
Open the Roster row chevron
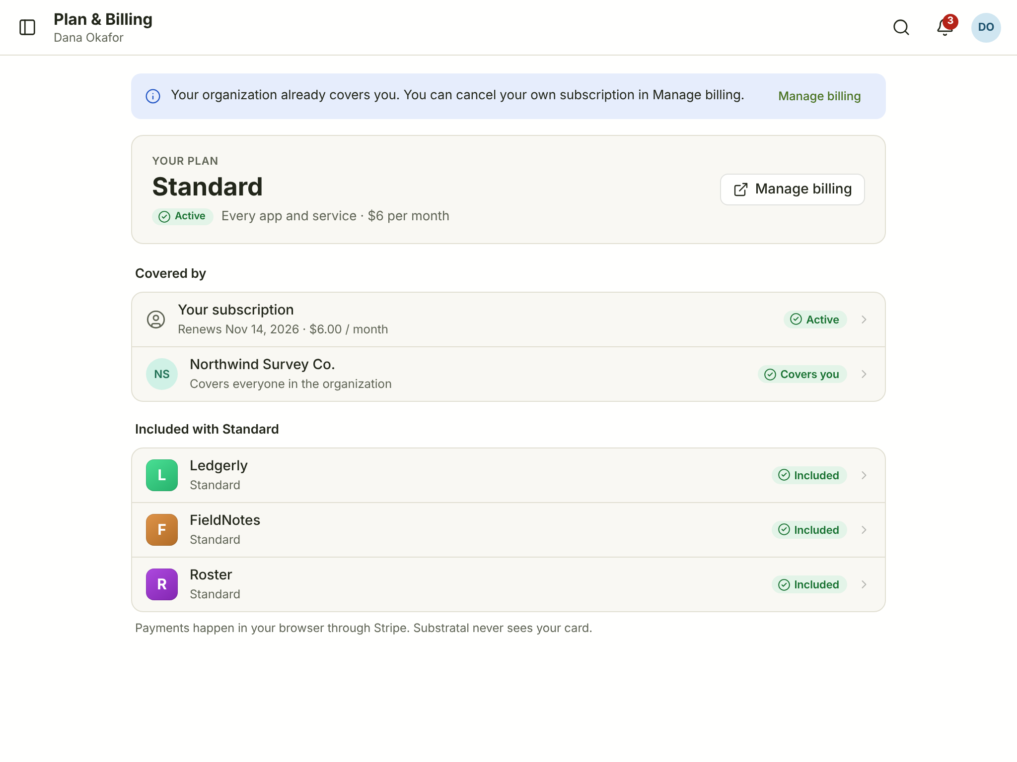864,584
